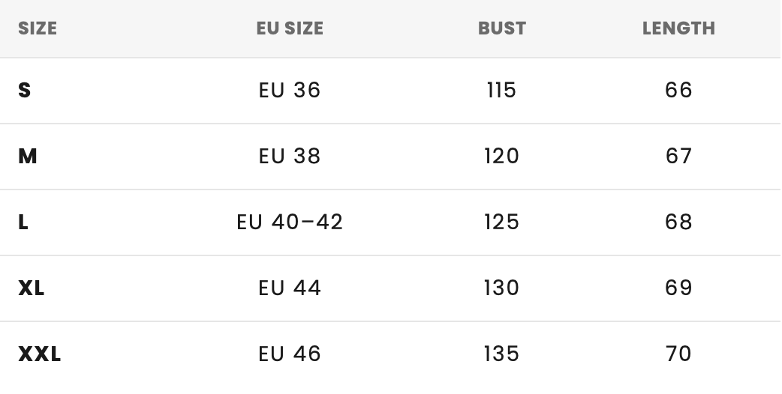
Task: Click the length value 66
Action: click(x=678, y=90)
